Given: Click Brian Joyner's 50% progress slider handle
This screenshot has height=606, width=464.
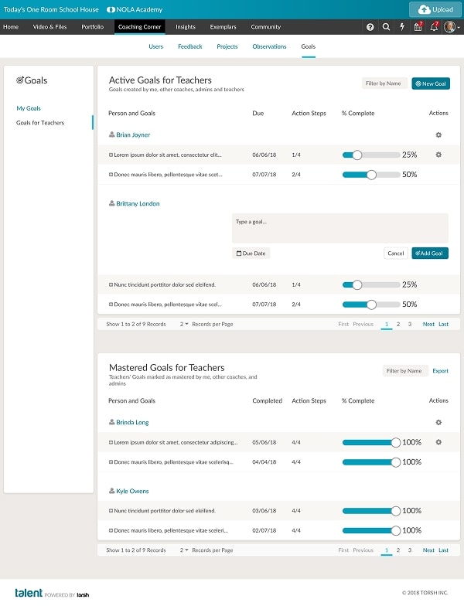Looking at the screenshot, I should point(371,175).
